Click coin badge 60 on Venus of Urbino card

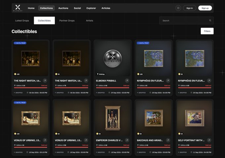[x=58, y=134]
